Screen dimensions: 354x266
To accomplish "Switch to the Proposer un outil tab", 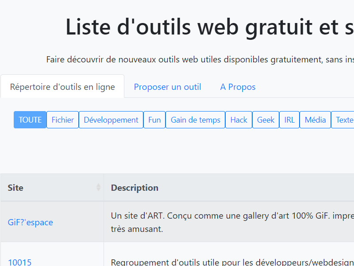I will pyautogui.click(x=167, y=87).
